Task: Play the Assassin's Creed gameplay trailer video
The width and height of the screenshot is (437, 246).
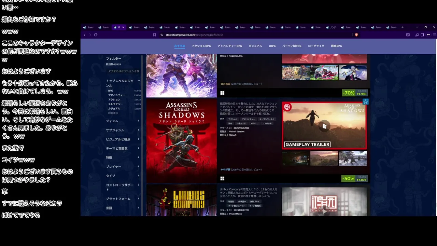Action: 324,126
